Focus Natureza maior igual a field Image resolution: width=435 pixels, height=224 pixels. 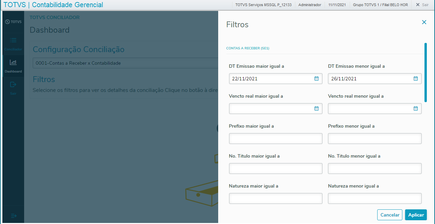276,198
